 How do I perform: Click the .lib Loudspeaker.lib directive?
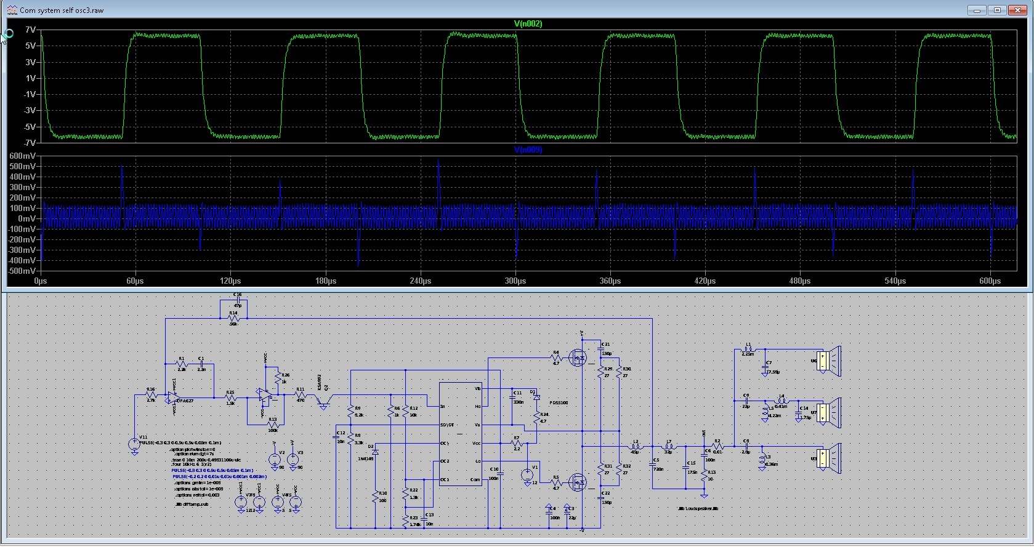(x=698, y=509)
